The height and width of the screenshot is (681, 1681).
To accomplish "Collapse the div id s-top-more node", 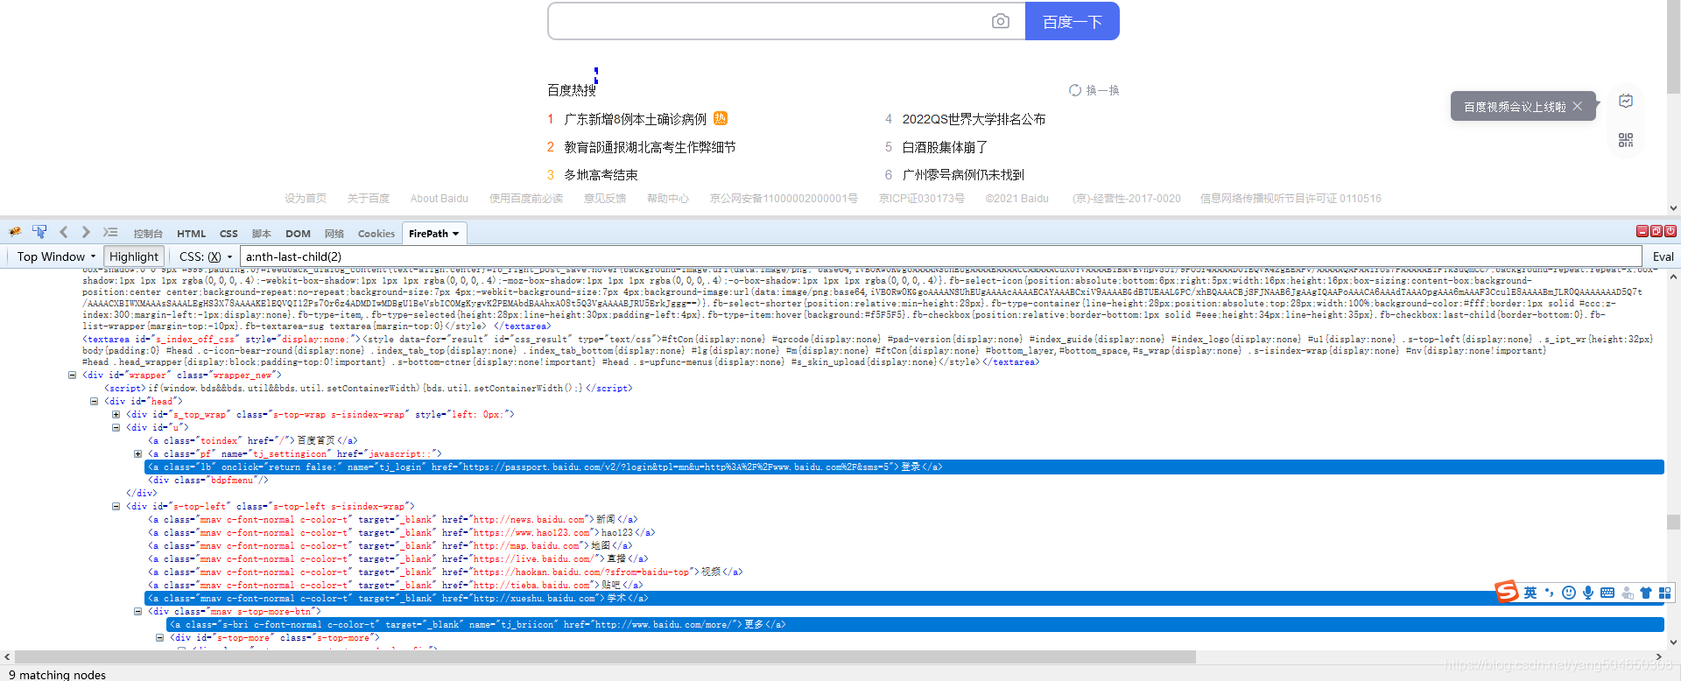I will point(159,637).
